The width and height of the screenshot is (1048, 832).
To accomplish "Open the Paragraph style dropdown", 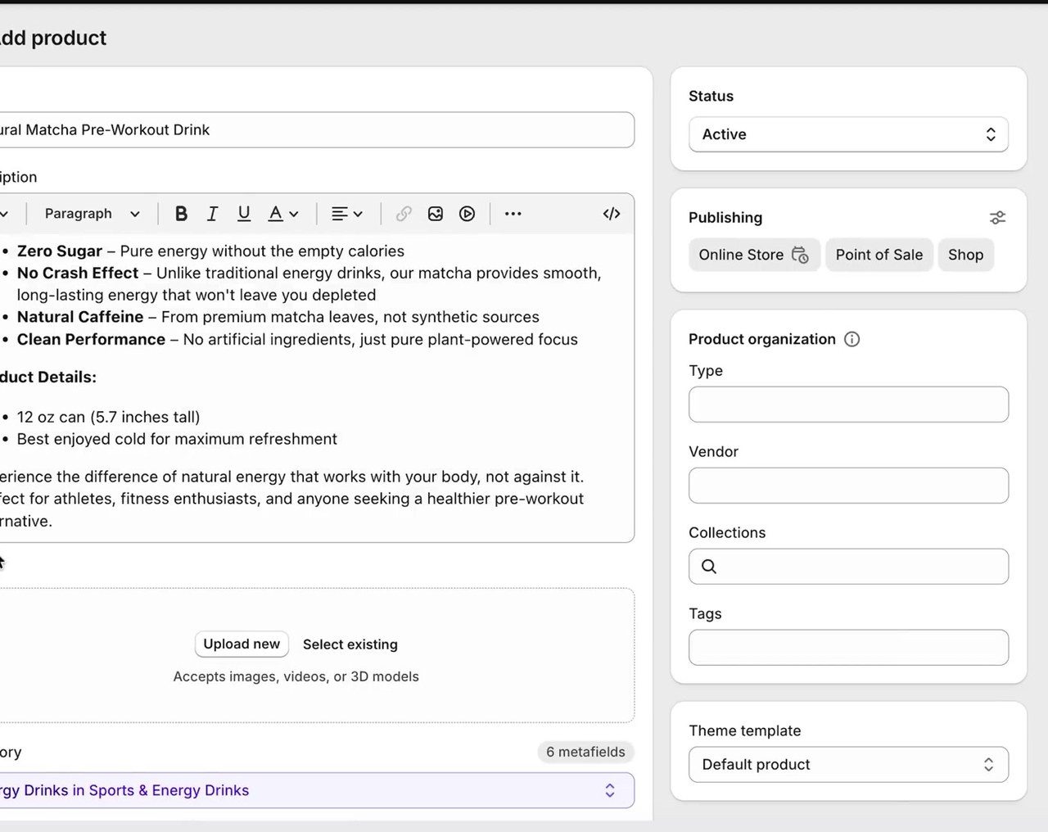I will point(92,214).
